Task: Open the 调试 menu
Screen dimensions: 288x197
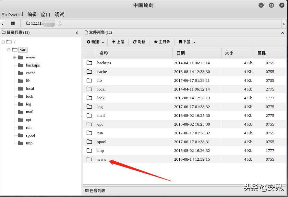Action: (59, 14)
